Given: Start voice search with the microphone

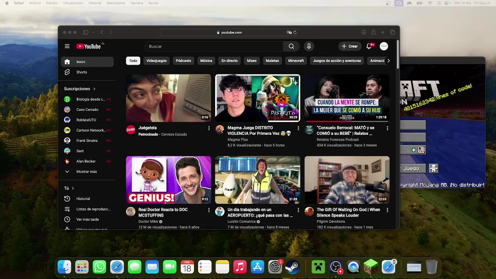Looking at the screenshot, I should (309, 46).
